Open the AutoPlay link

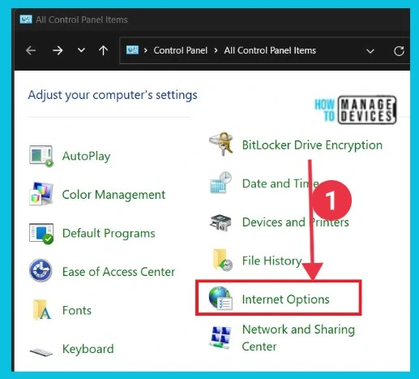pyautogui.click(x=87, y=156)
